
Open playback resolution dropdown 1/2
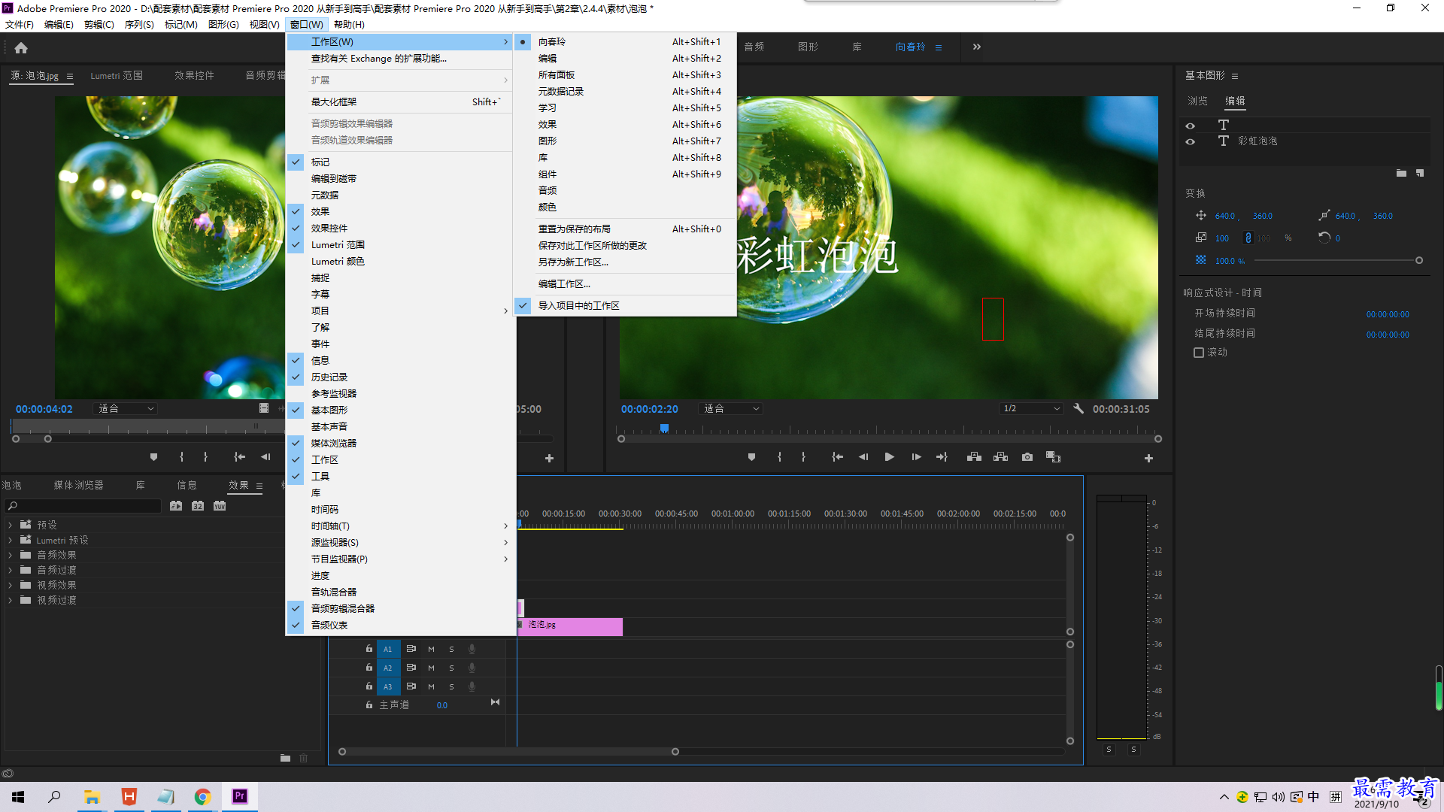[x=1031, y=408]
